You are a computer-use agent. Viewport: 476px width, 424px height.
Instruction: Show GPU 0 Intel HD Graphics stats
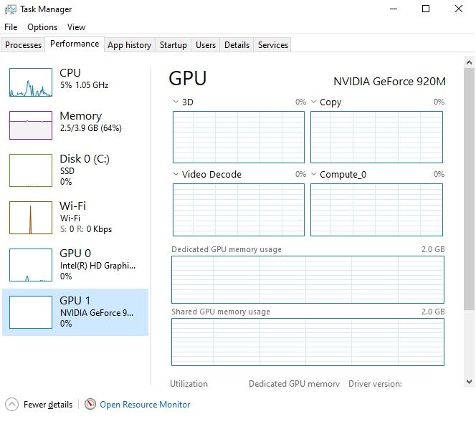(75, 265)
